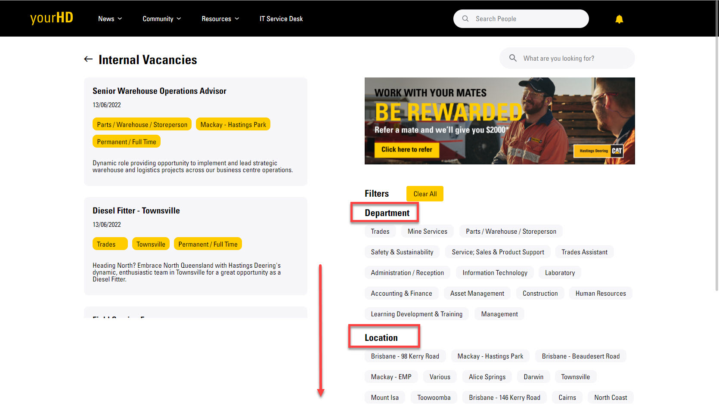Click the back arrow beside Internal Vacancies
This screenshot has height=405, width=719.
pyautogui.click(x=88, y=59)
